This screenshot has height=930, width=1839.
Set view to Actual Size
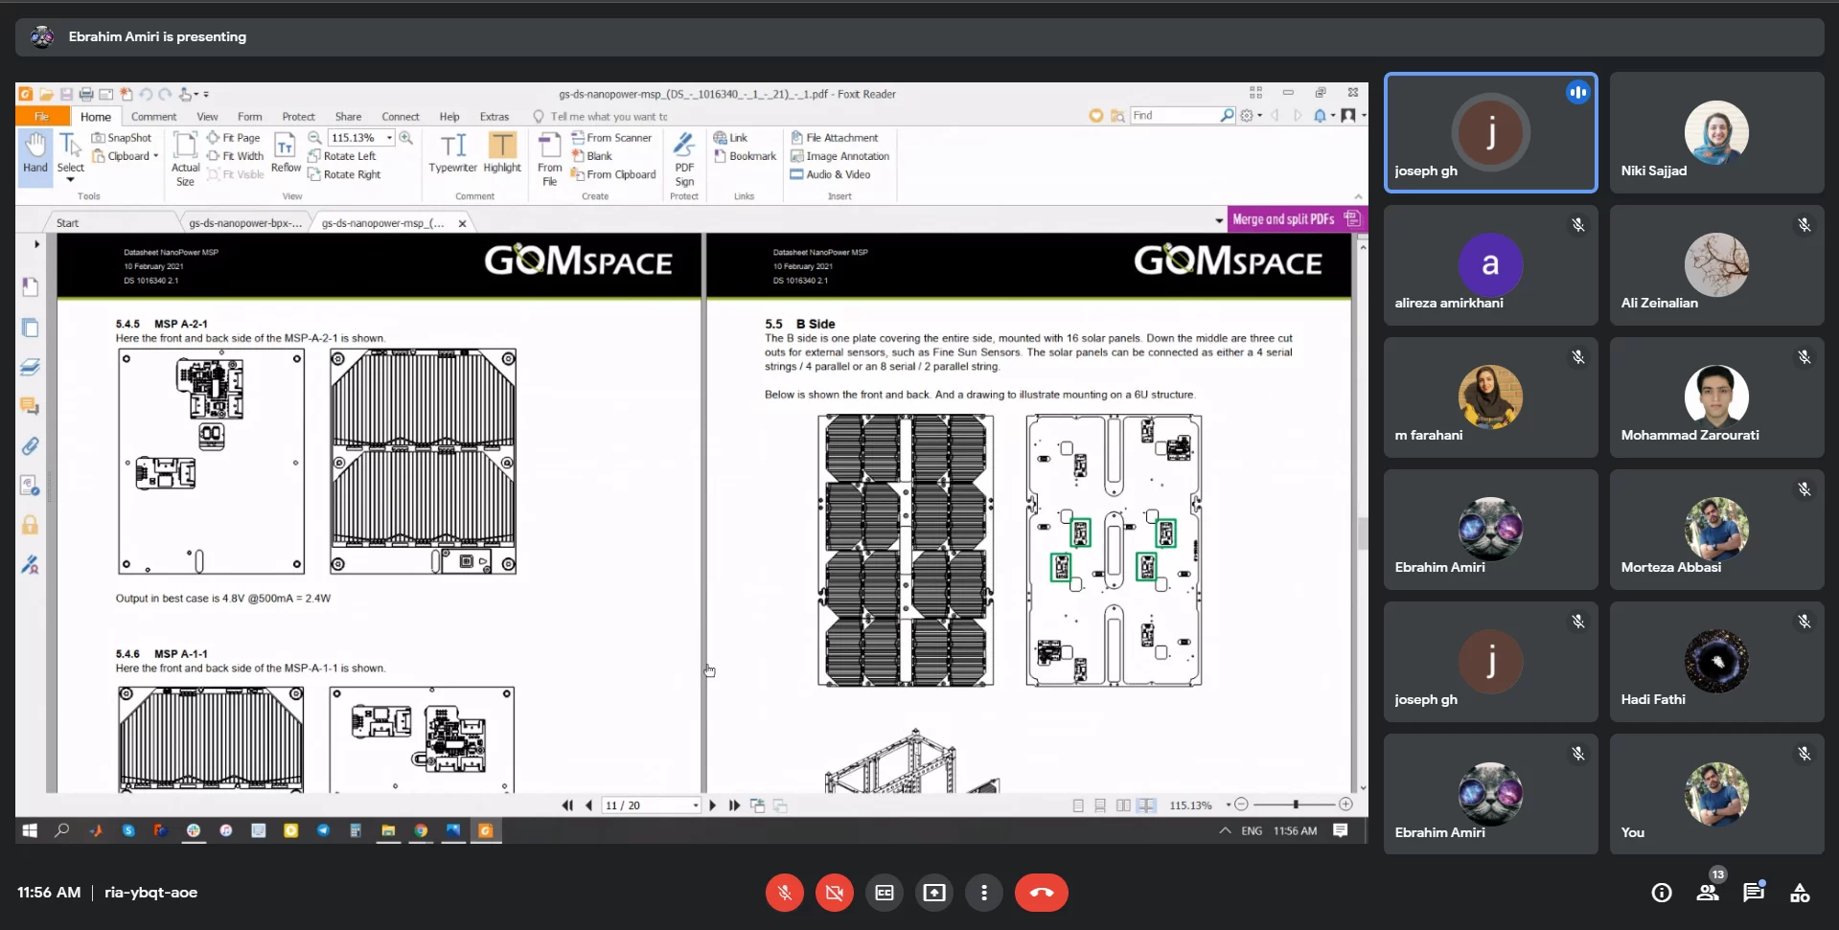coord(185,159)
